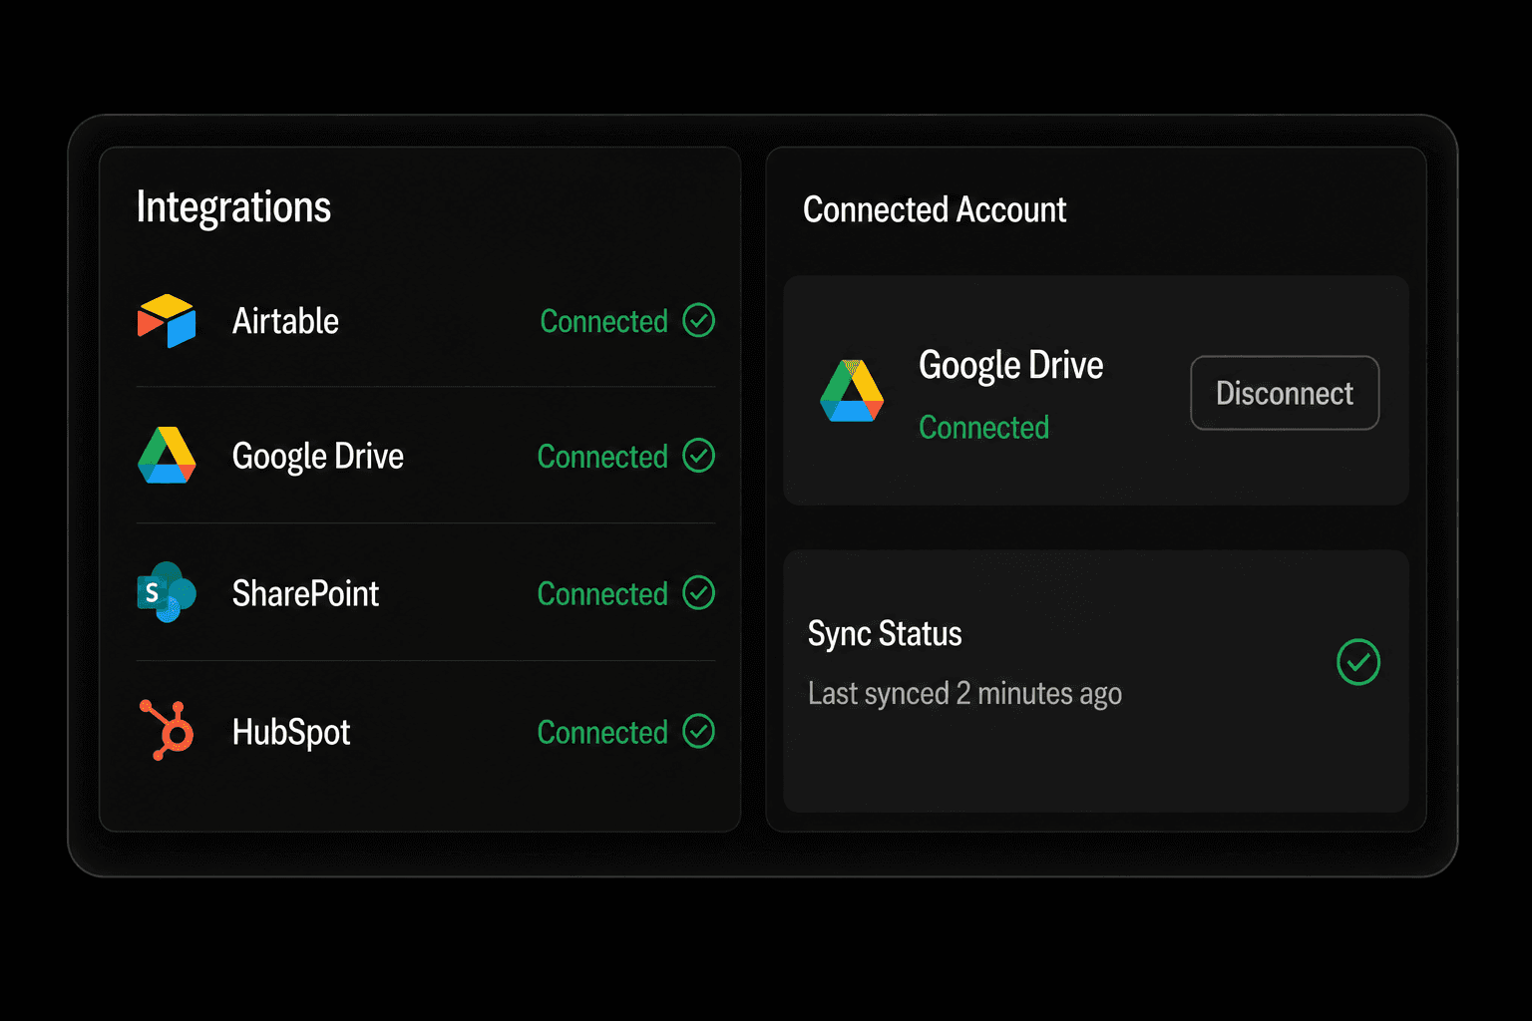1532x1021 pixels.
Task: Select Google Drive name in Integrations list
Action: [318, 457]
